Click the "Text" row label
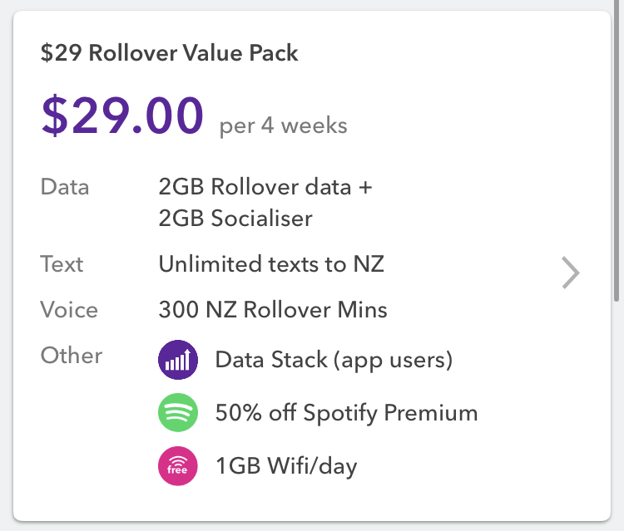The height and width of the screenshot is (531, 624). (62, 264)
